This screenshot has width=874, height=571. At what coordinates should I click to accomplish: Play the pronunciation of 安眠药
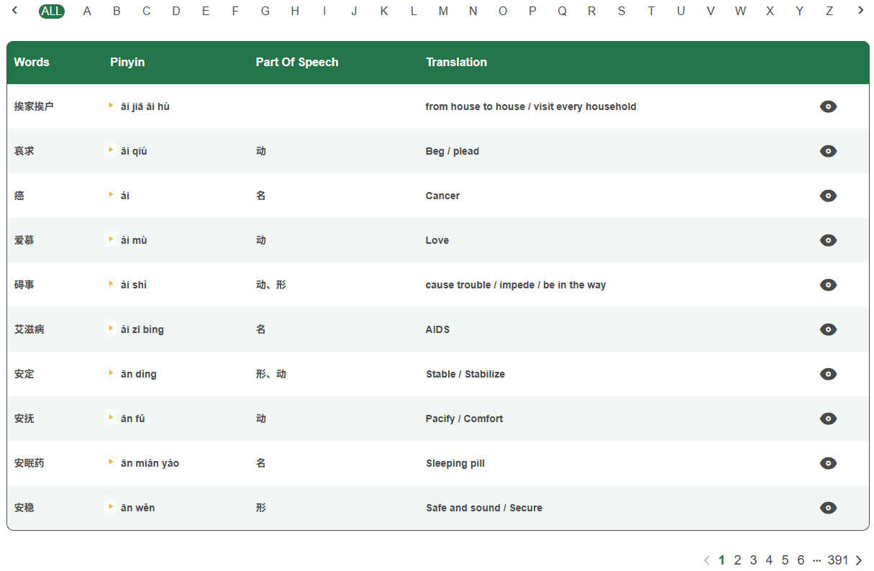[110, 463]
